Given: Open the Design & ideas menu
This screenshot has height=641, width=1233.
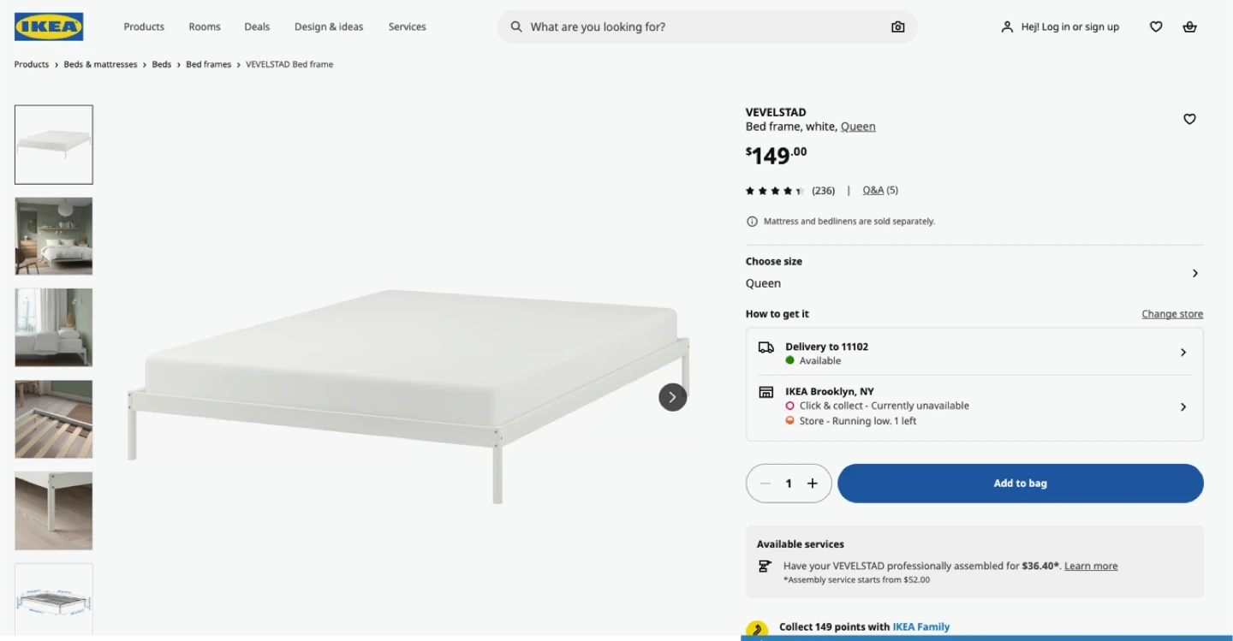Looking at the screenshot, I should 329,27.
